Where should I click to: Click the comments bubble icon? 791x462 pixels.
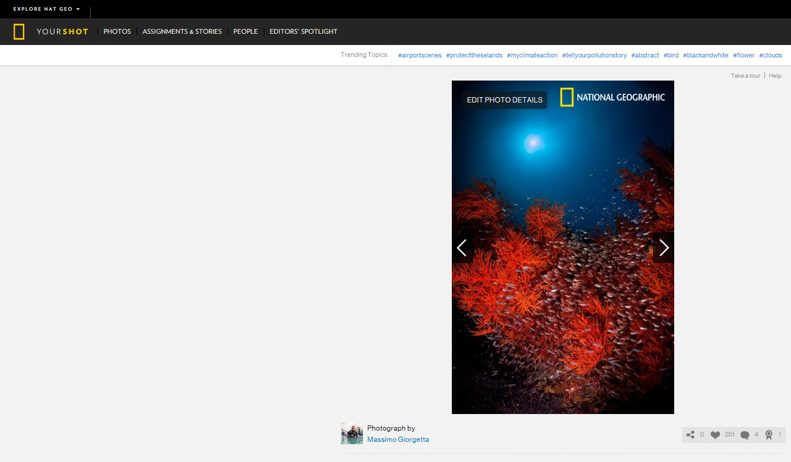[x=745, y=435]
